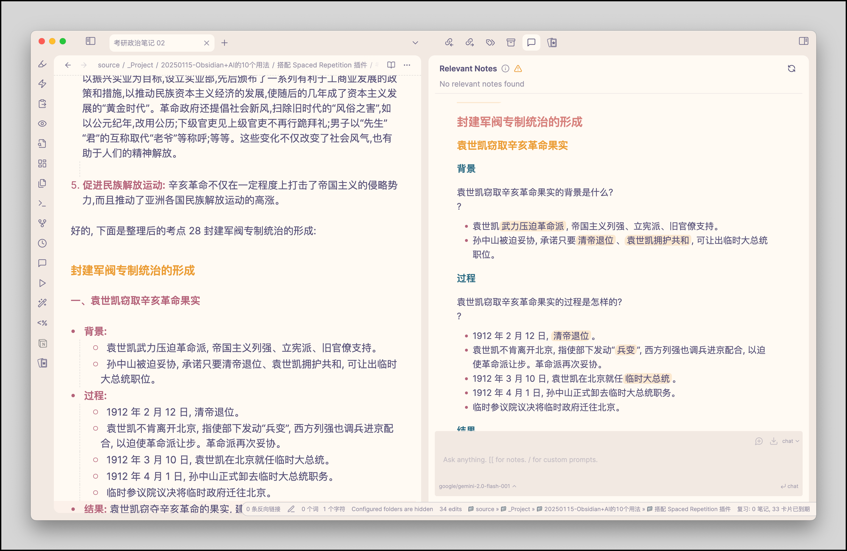Close the 考研政治笔记 02 tab
This screenshot has width=847, height=551.
pyautogui.click(x=206, y=43)
